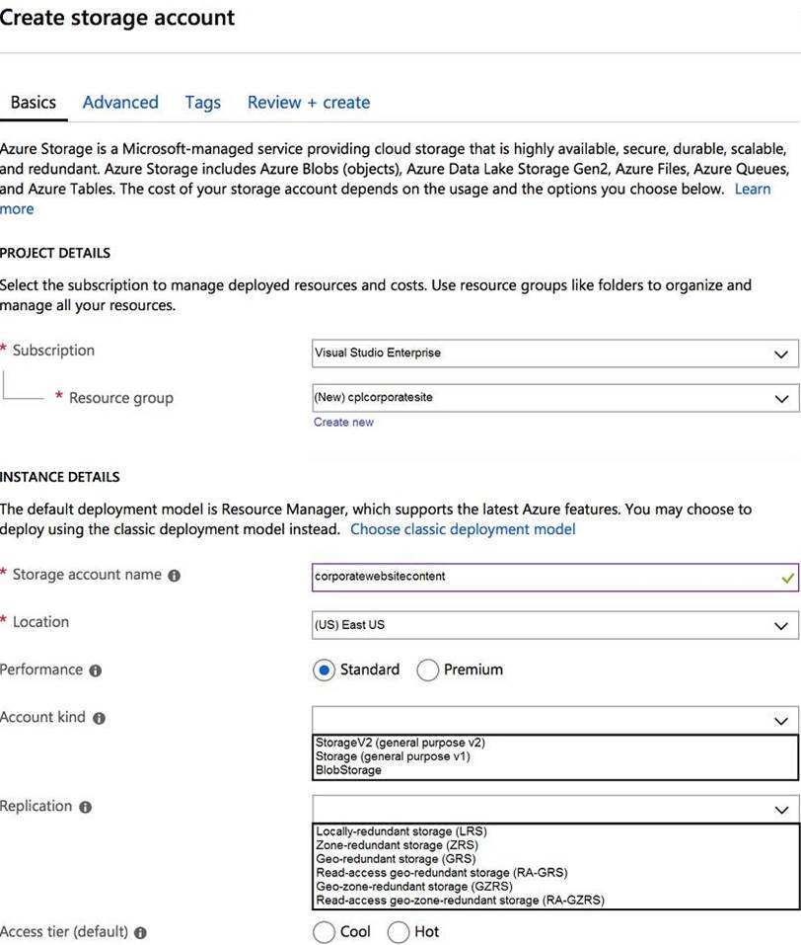801x945 pixels.
Task: Expand the Resource group dropdown
Action: tap(555, 398)
